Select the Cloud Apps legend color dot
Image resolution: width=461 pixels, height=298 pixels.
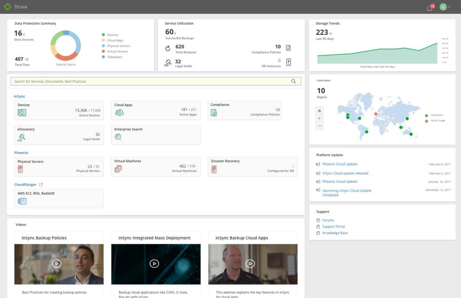(x=103, y=40)
